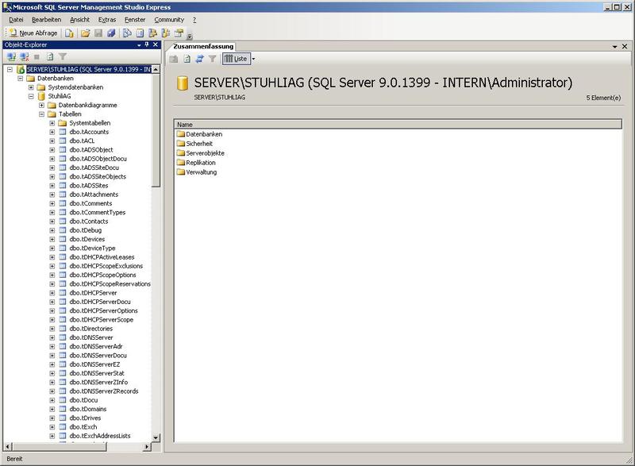Viewport: 635px width, 466px height.
Task: Collapse the StuhliAG database node
Action: tap(31, 96)
